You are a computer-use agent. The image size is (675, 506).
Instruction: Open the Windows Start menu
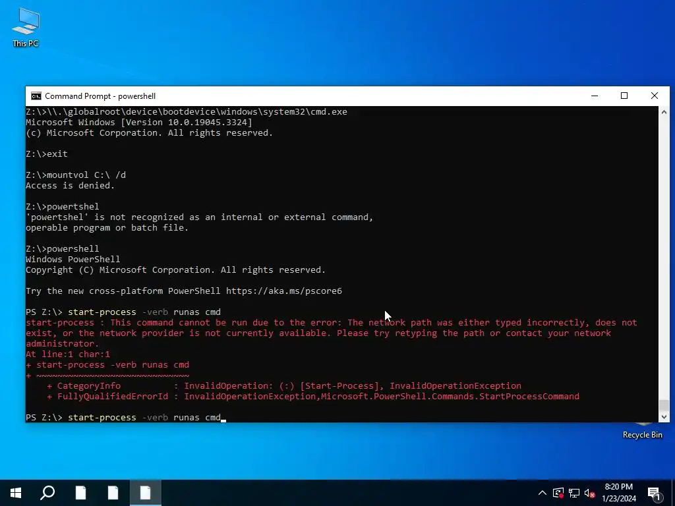pyautogui.click(x=16, y=493)
